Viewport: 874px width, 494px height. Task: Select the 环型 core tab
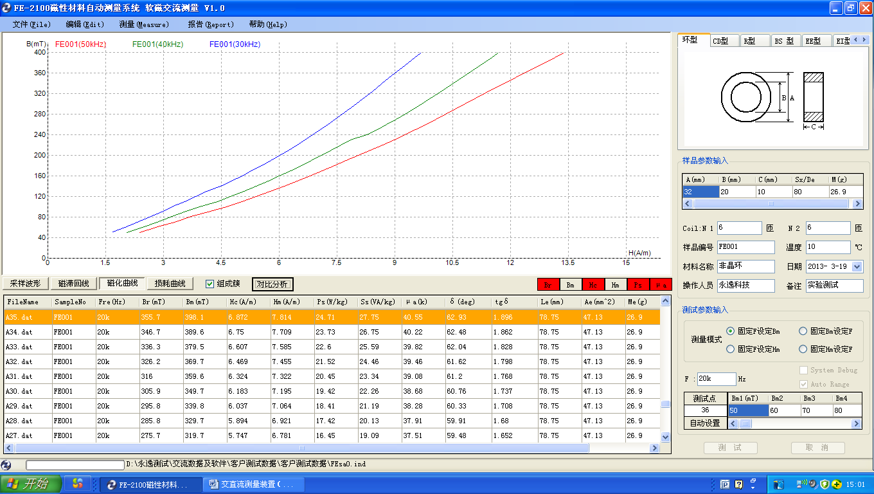click(x=694, y=40)
